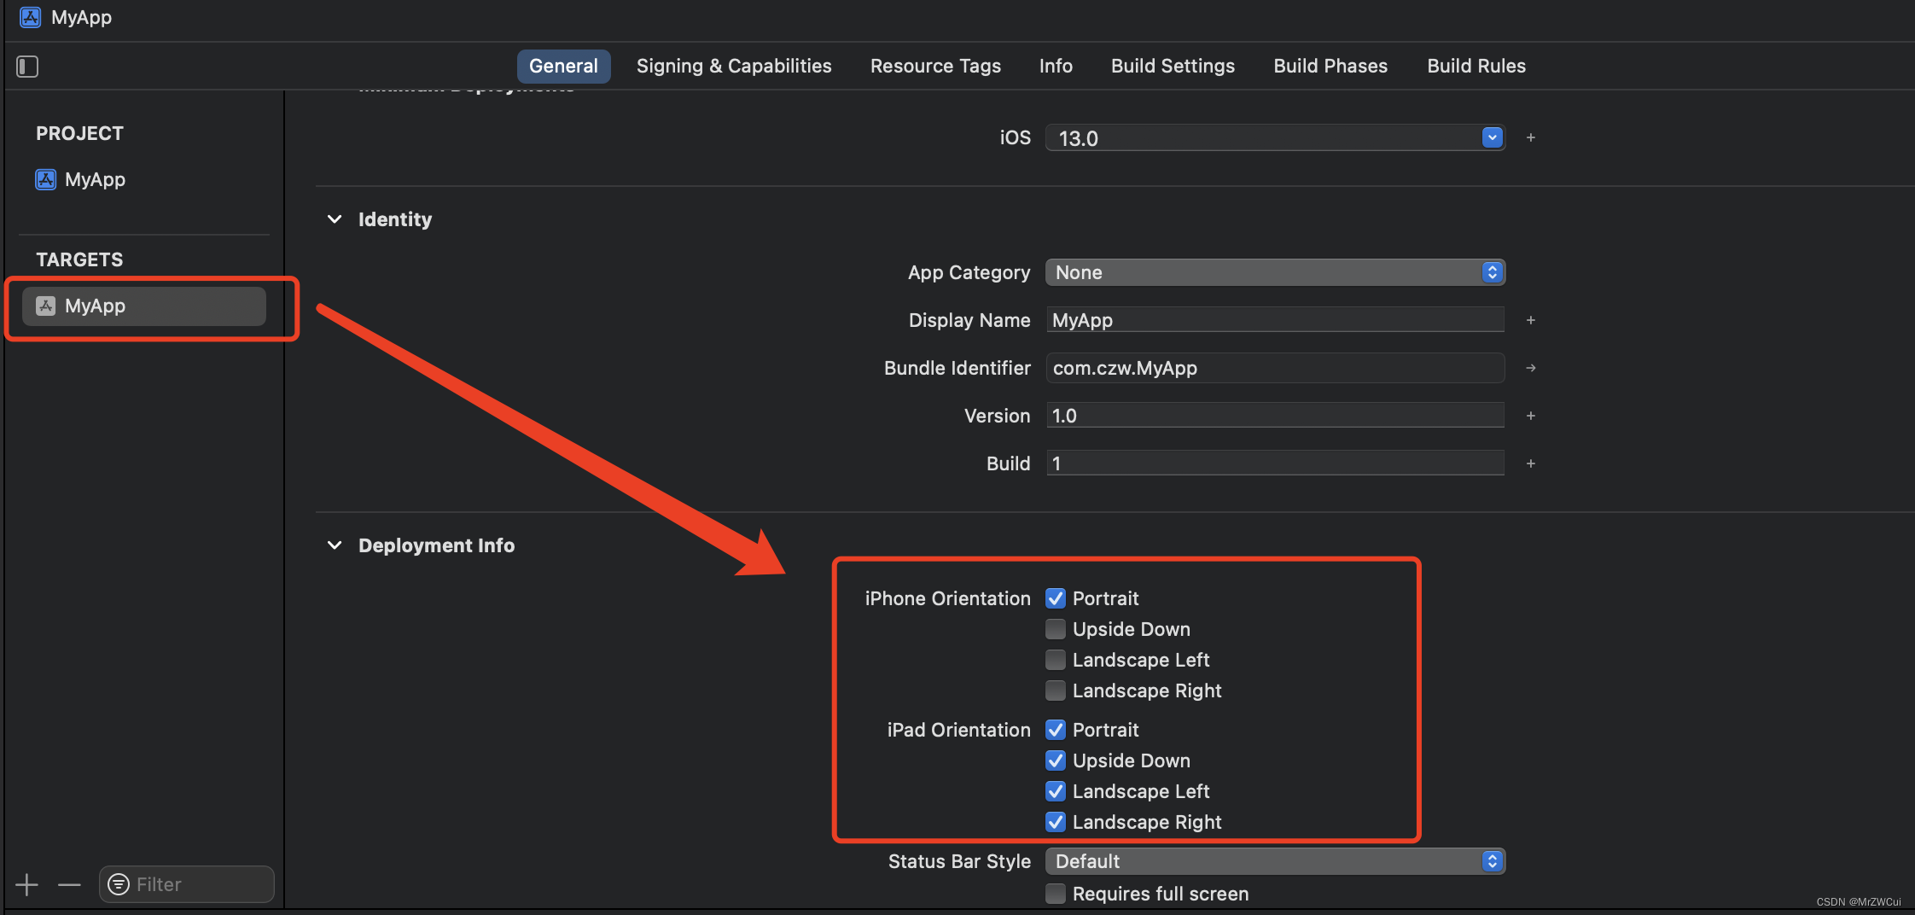1915x915 pixels.
Task: Open the General tab
Action: coord(563,66)
